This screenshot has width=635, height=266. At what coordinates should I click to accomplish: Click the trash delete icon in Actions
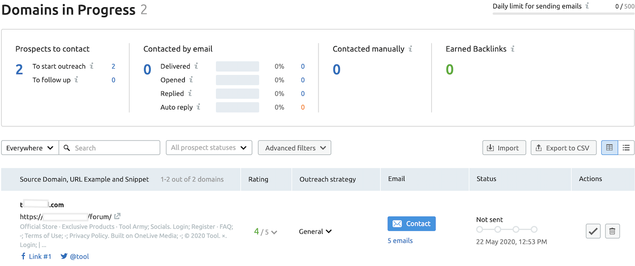click(612, 231)
